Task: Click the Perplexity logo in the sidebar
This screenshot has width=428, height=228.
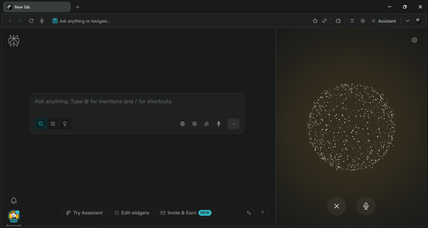Action: point(14,41)
